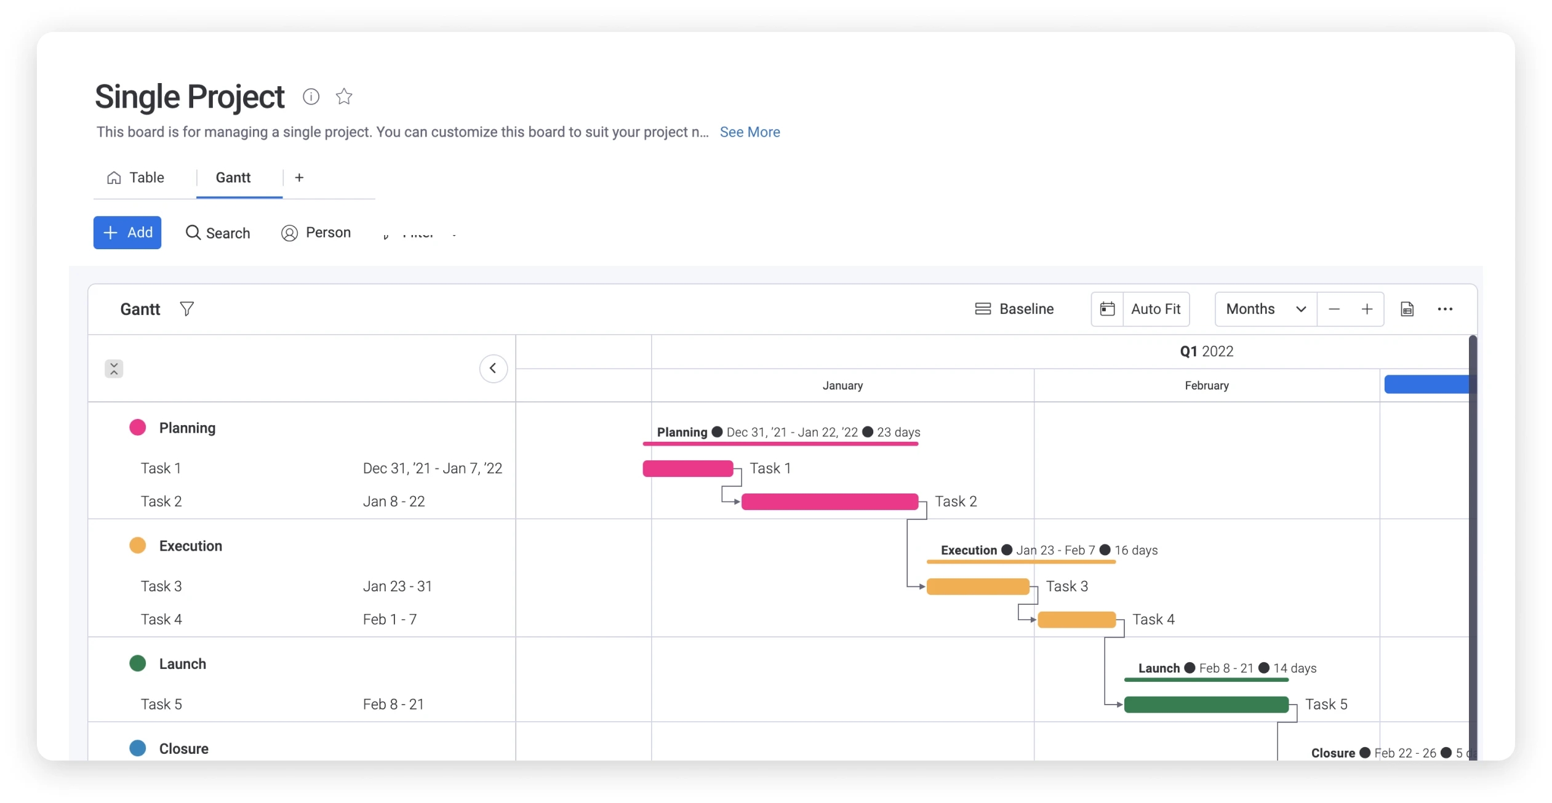Click the board info icon
The height and width of the screenshot is (803, 1552).
pos(311,97)
